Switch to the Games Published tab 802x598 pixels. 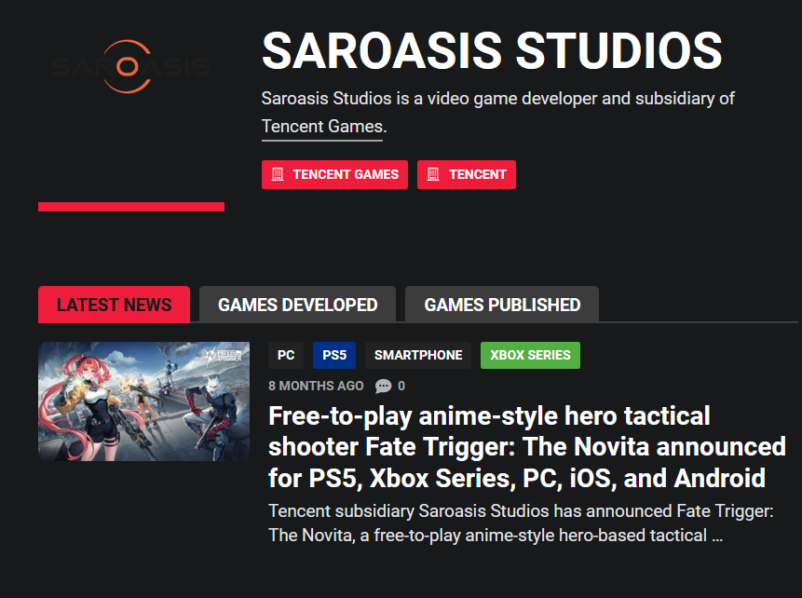pyautogui.click(x=502, y=305)
